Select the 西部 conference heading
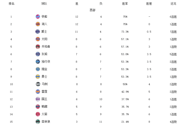This screenshot has width=185, height=125. tap(92, 10)
